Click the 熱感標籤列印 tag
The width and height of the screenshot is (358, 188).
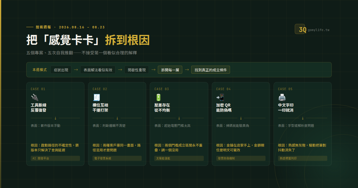(303, 158)
